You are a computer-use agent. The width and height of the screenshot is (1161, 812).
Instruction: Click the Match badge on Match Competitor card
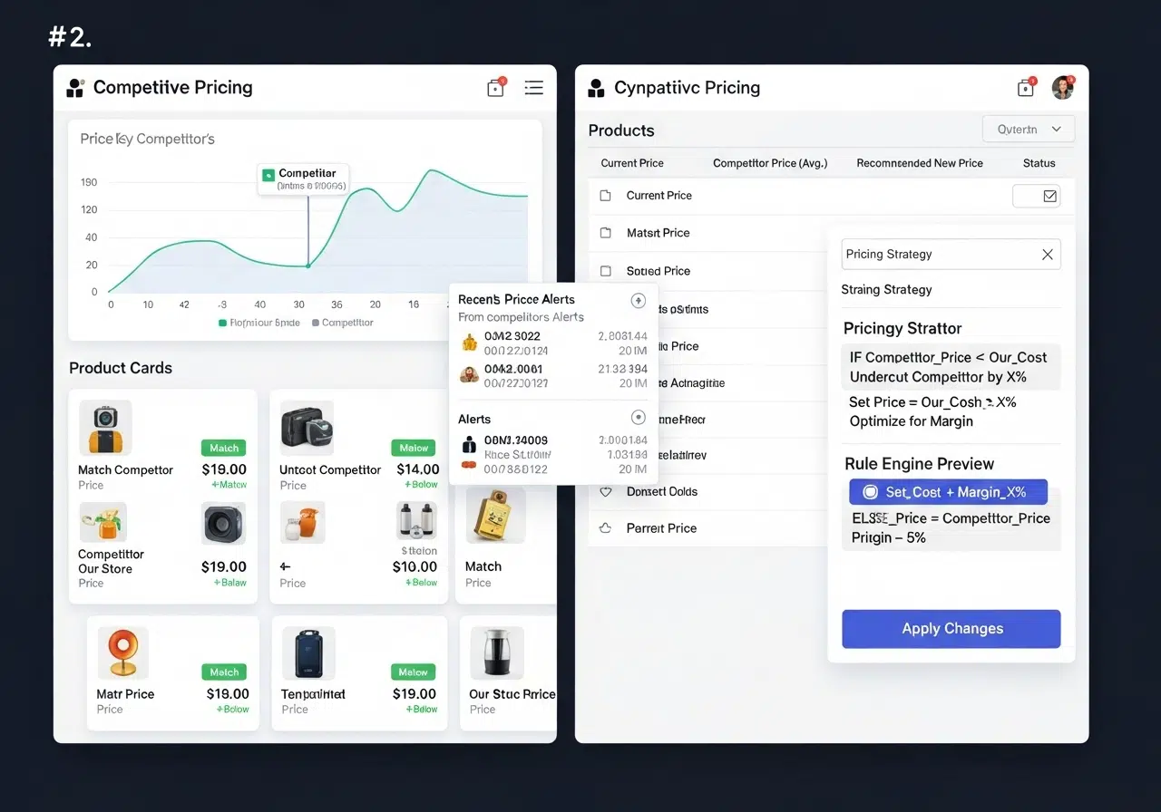pos(224,448)
